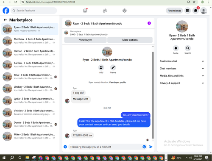Expand Privacy & support section
This screenshot has width=212, height=161.
(182, 83)
